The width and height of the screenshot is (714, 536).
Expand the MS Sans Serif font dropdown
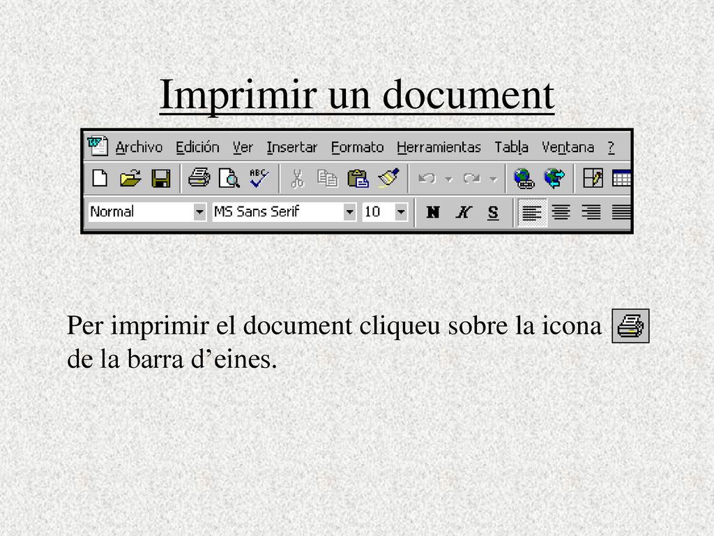click(350, 212)
